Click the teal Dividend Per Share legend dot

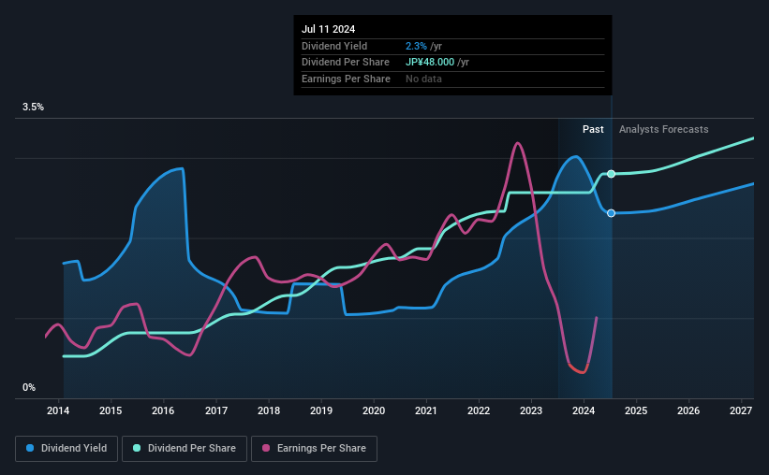coord(137,448)
